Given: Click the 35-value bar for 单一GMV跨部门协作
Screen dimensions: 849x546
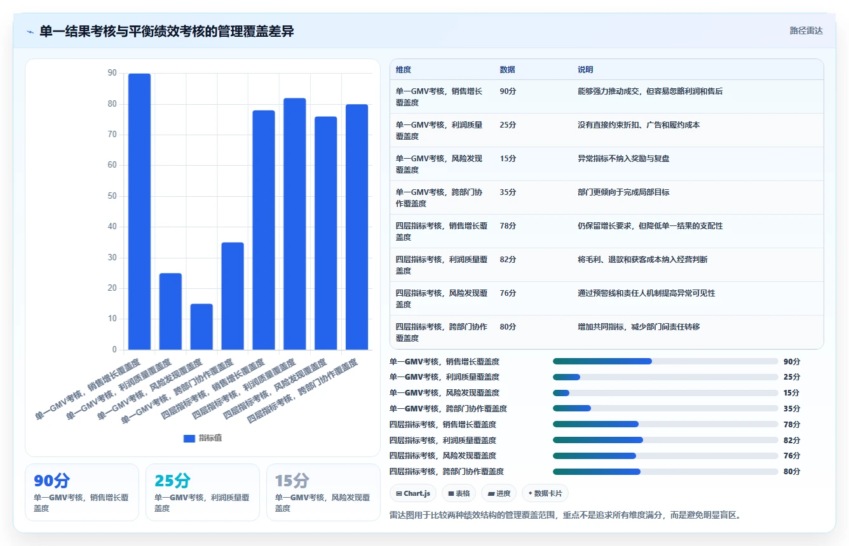Looking at the screenshot, I should pyautogui.click(x=233, y=296).
